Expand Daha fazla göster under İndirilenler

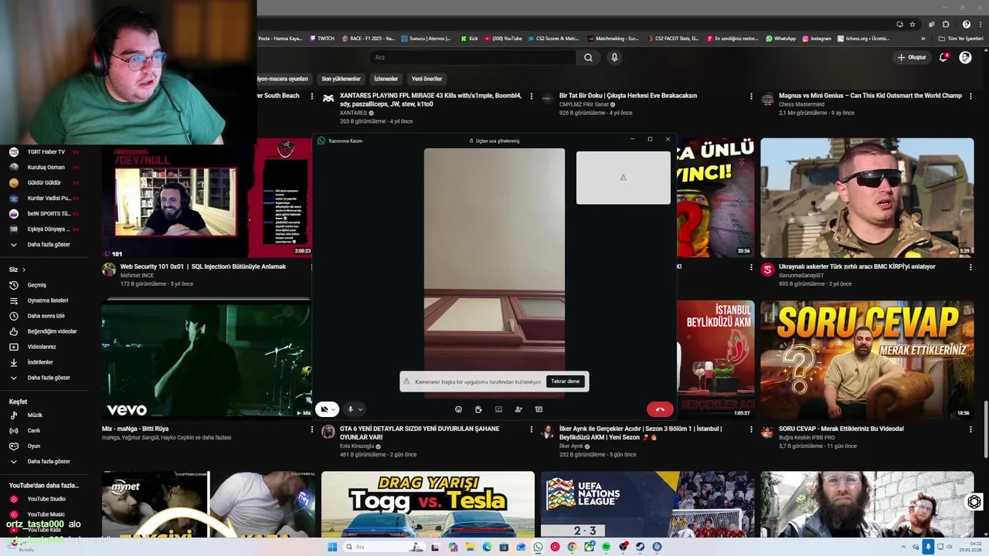(x=50, y=378)
